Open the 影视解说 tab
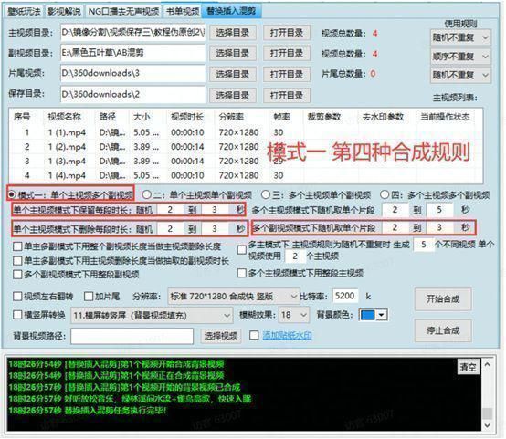Viewport: 506px width, 439px height. (x=64, y=12)
